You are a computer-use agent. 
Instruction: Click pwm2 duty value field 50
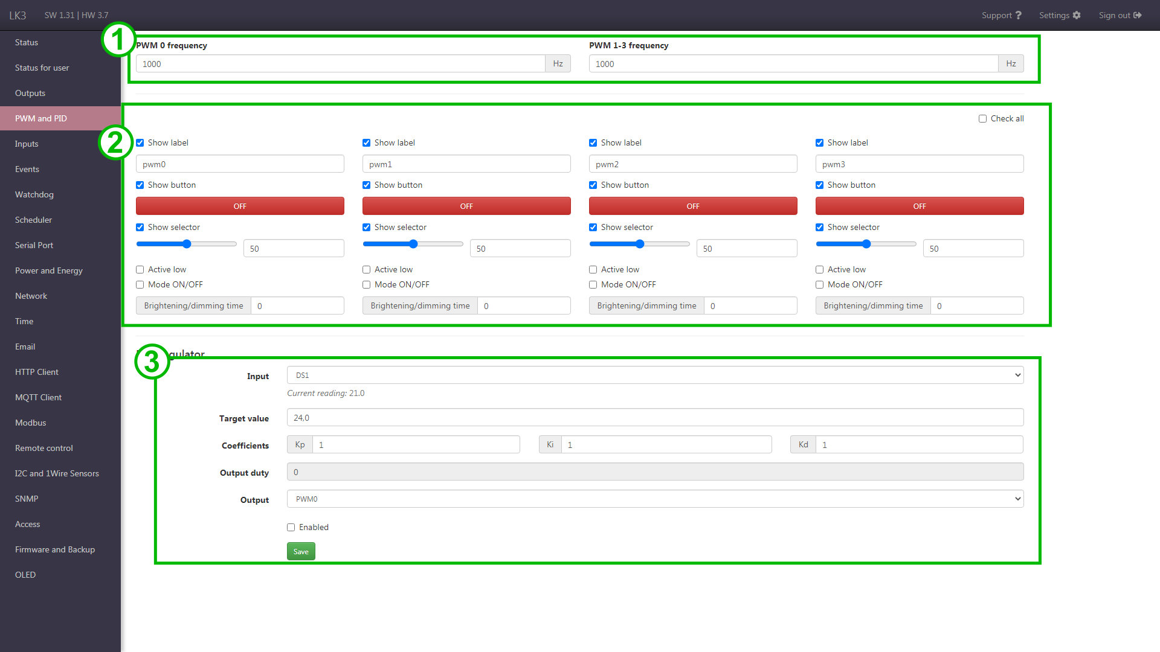pos(747,248)
